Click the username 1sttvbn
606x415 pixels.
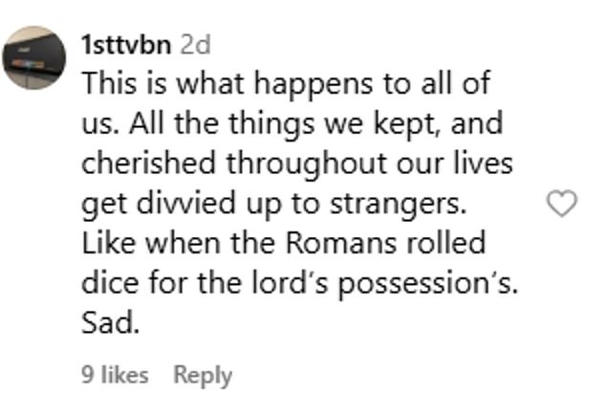click(126, 44)
